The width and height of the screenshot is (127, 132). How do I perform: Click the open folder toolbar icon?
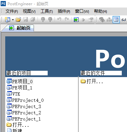pyautogui.click(x=18, y=20)
